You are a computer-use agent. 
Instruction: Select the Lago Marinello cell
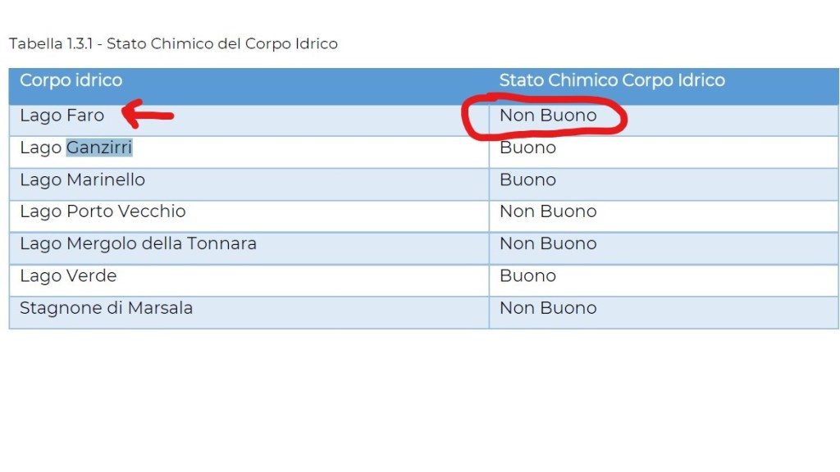[x=82, y=179]
